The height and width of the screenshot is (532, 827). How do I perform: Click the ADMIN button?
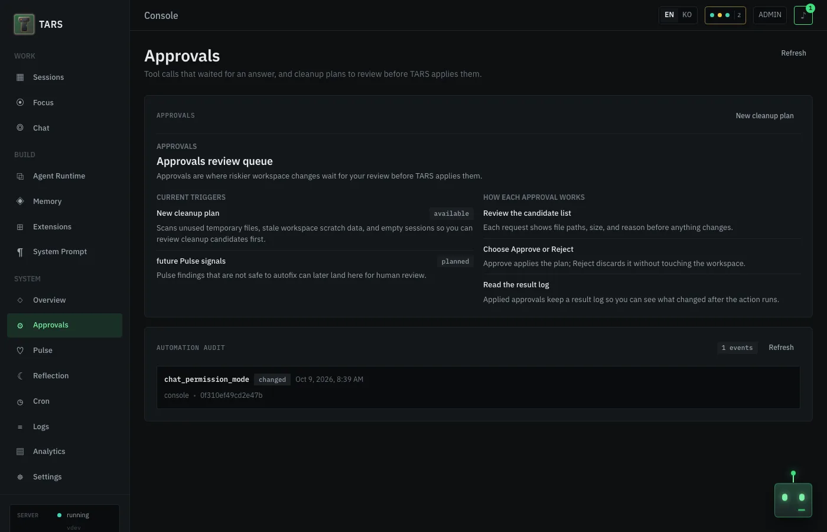(770, 15)
